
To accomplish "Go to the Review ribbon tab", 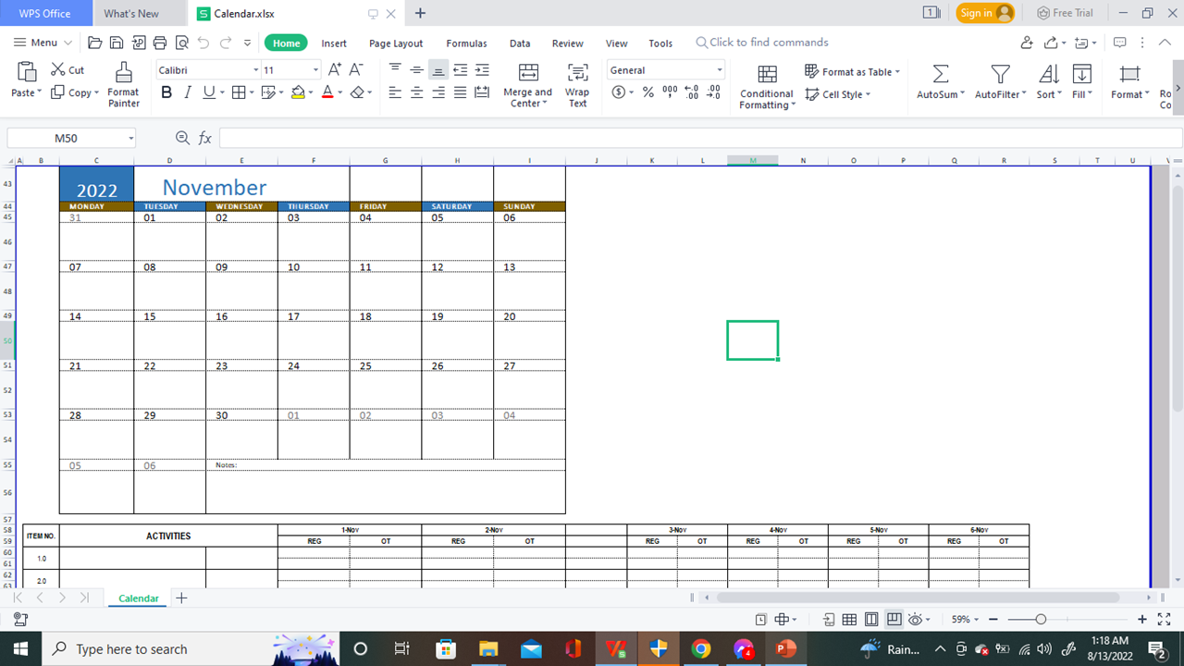I will click(568, 43).
